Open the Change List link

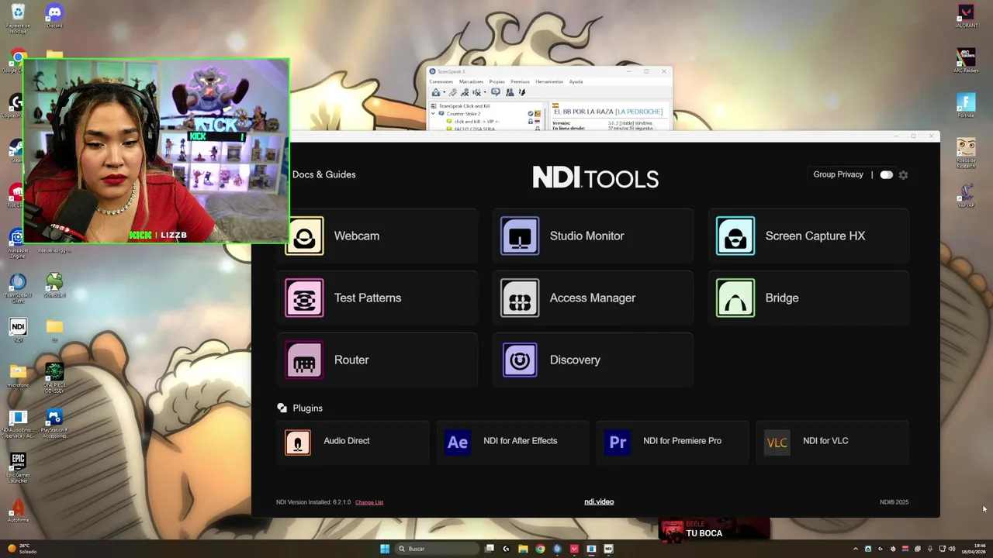coord(369,502)
